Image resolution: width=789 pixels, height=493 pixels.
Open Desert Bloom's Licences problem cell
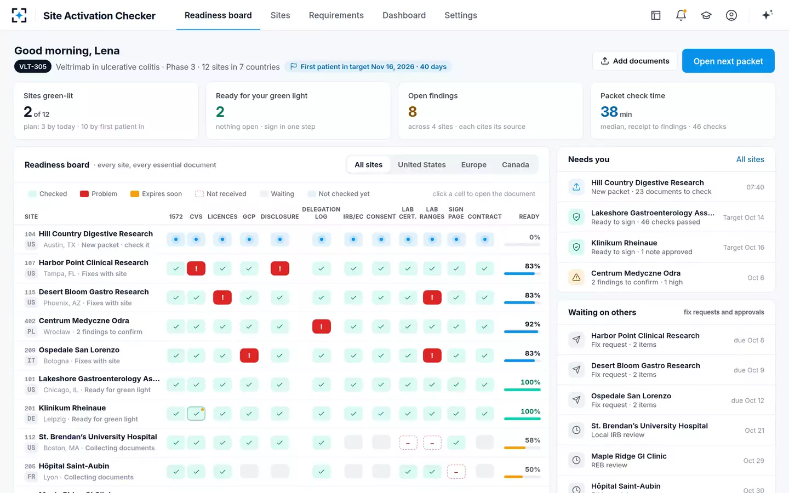point(222,297)
